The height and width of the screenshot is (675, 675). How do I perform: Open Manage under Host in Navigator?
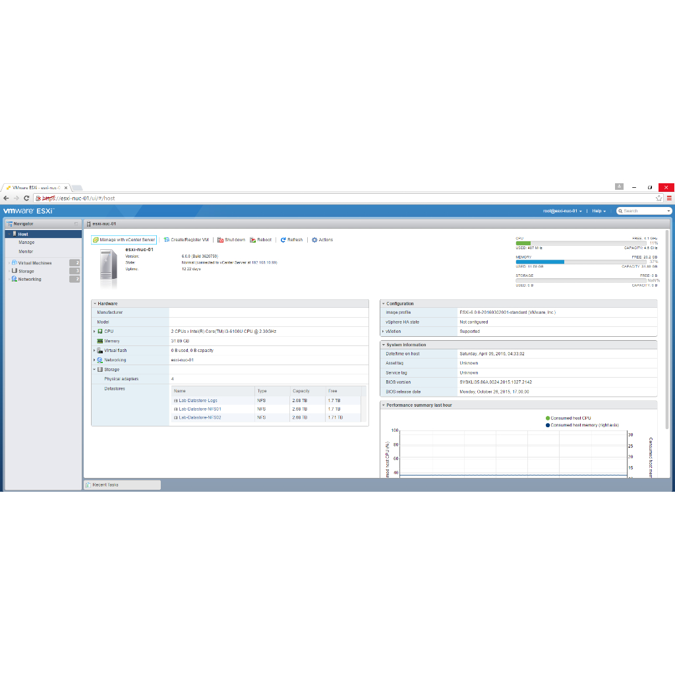26,243
